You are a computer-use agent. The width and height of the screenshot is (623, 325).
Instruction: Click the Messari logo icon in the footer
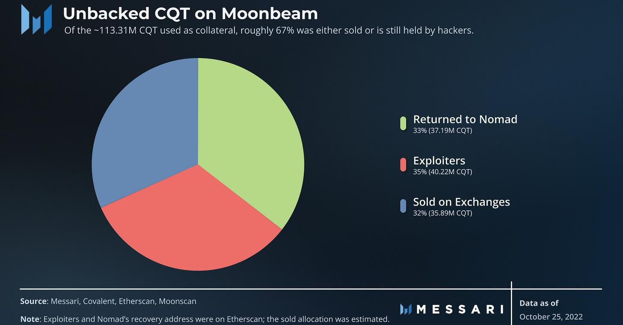point(406,309)
